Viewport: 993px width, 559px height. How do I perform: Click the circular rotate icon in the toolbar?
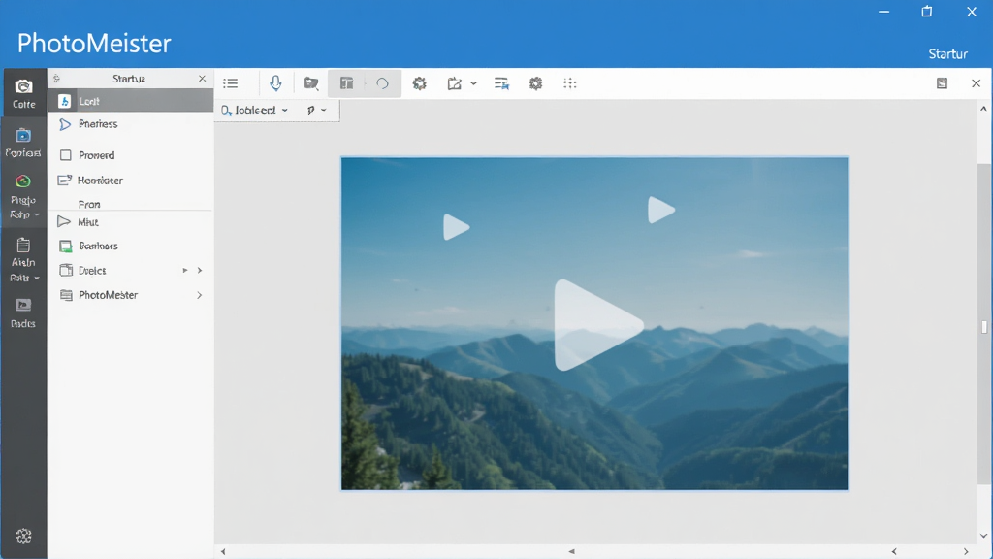tap(382, 83)
